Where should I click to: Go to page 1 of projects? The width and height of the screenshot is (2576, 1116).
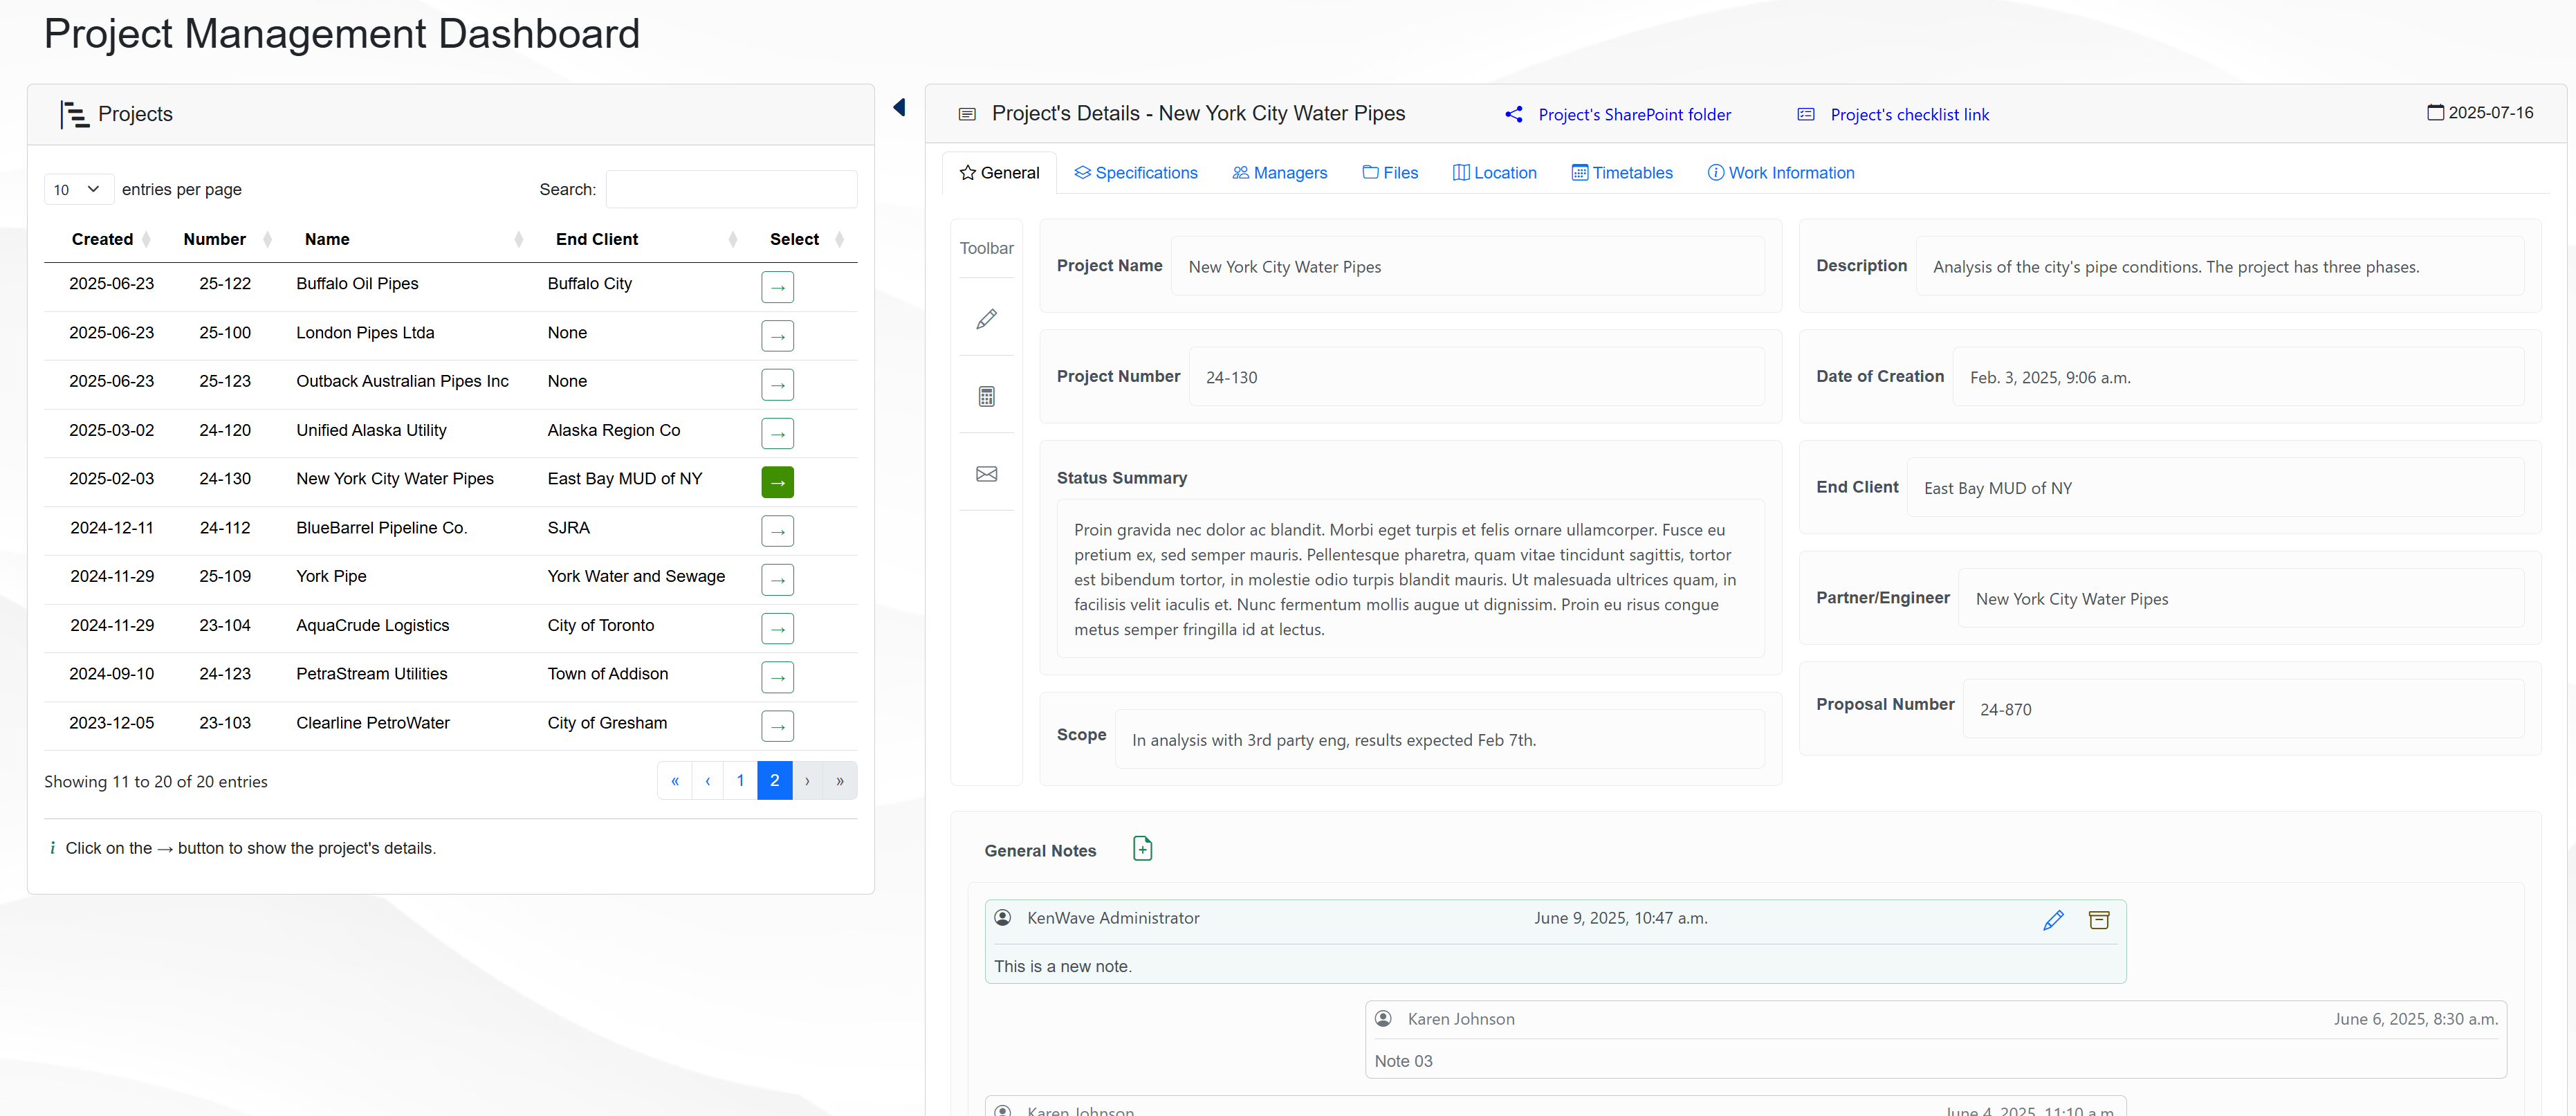coord(740,781)
